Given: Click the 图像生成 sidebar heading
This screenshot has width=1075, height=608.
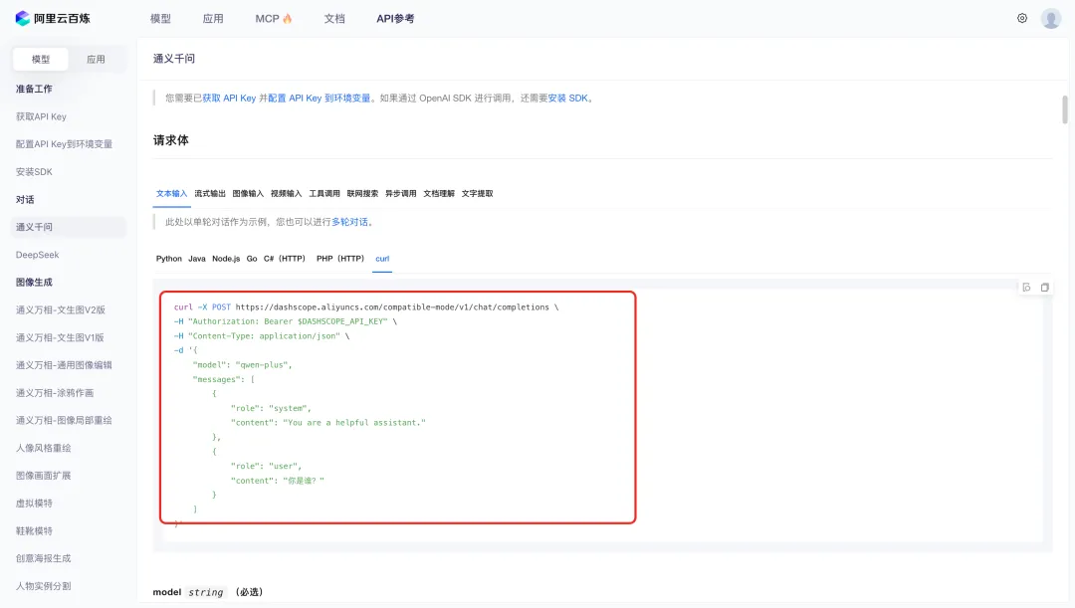Looking at the screenshot, I should [x=34, y=282].
